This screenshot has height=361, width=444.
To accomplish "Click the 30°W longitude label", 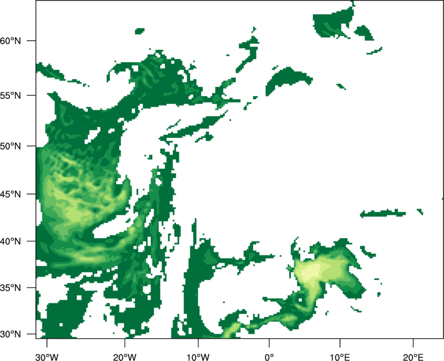I will tap(47, 357).
